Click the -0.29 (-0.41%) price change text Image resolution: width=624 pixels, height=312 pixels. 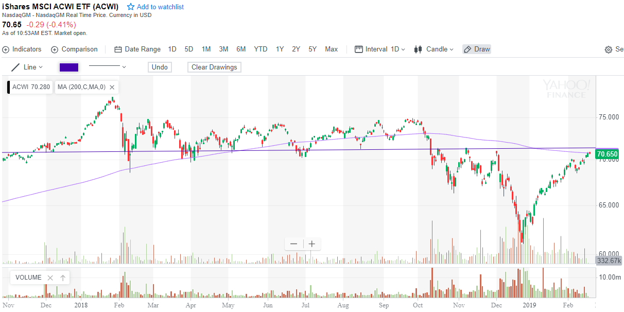[x=51, y=24]
